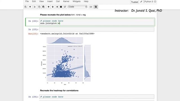Click the Out[23] prompt label
The width and height of the screenshot is (180, 101).
click(x=33, y=34)
